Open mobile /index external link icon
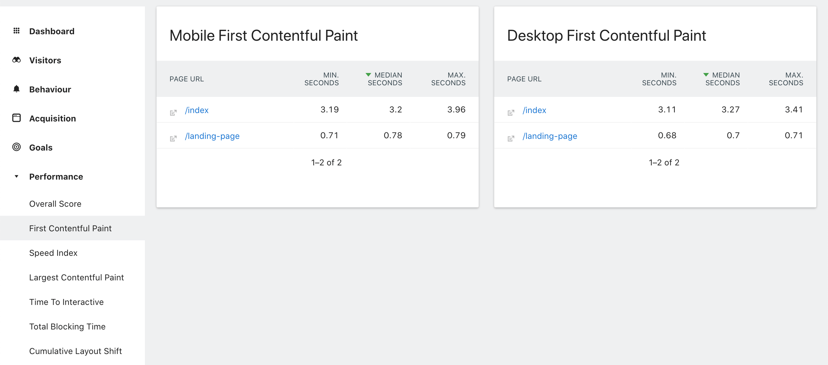This screenshot has height=365, width=828. [x=173, y=112]
